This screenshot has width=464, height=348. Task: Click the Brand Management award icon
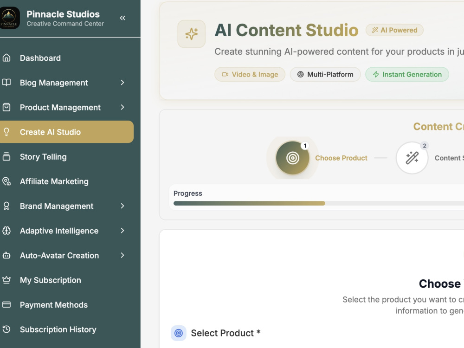point(6,206)
